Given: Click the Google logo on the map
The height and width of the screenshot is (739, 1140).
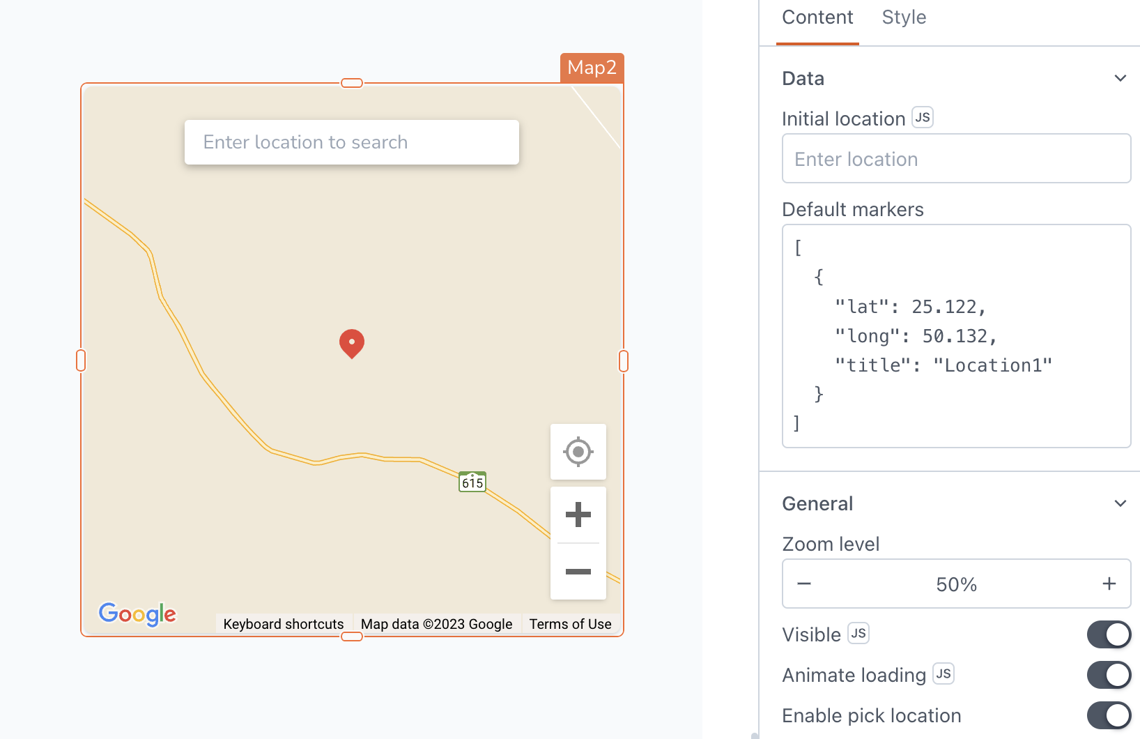Looking at the screenshot, I should (x=137, y=614).
